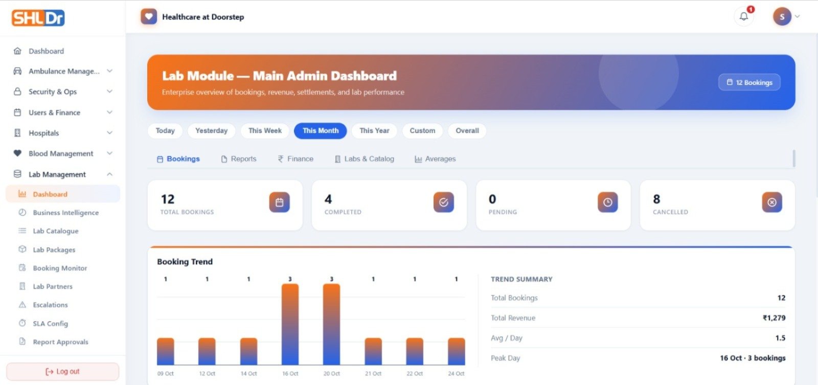Click the ambulance icon in sidebar
The image size is (818, 385).
[17, 71]
